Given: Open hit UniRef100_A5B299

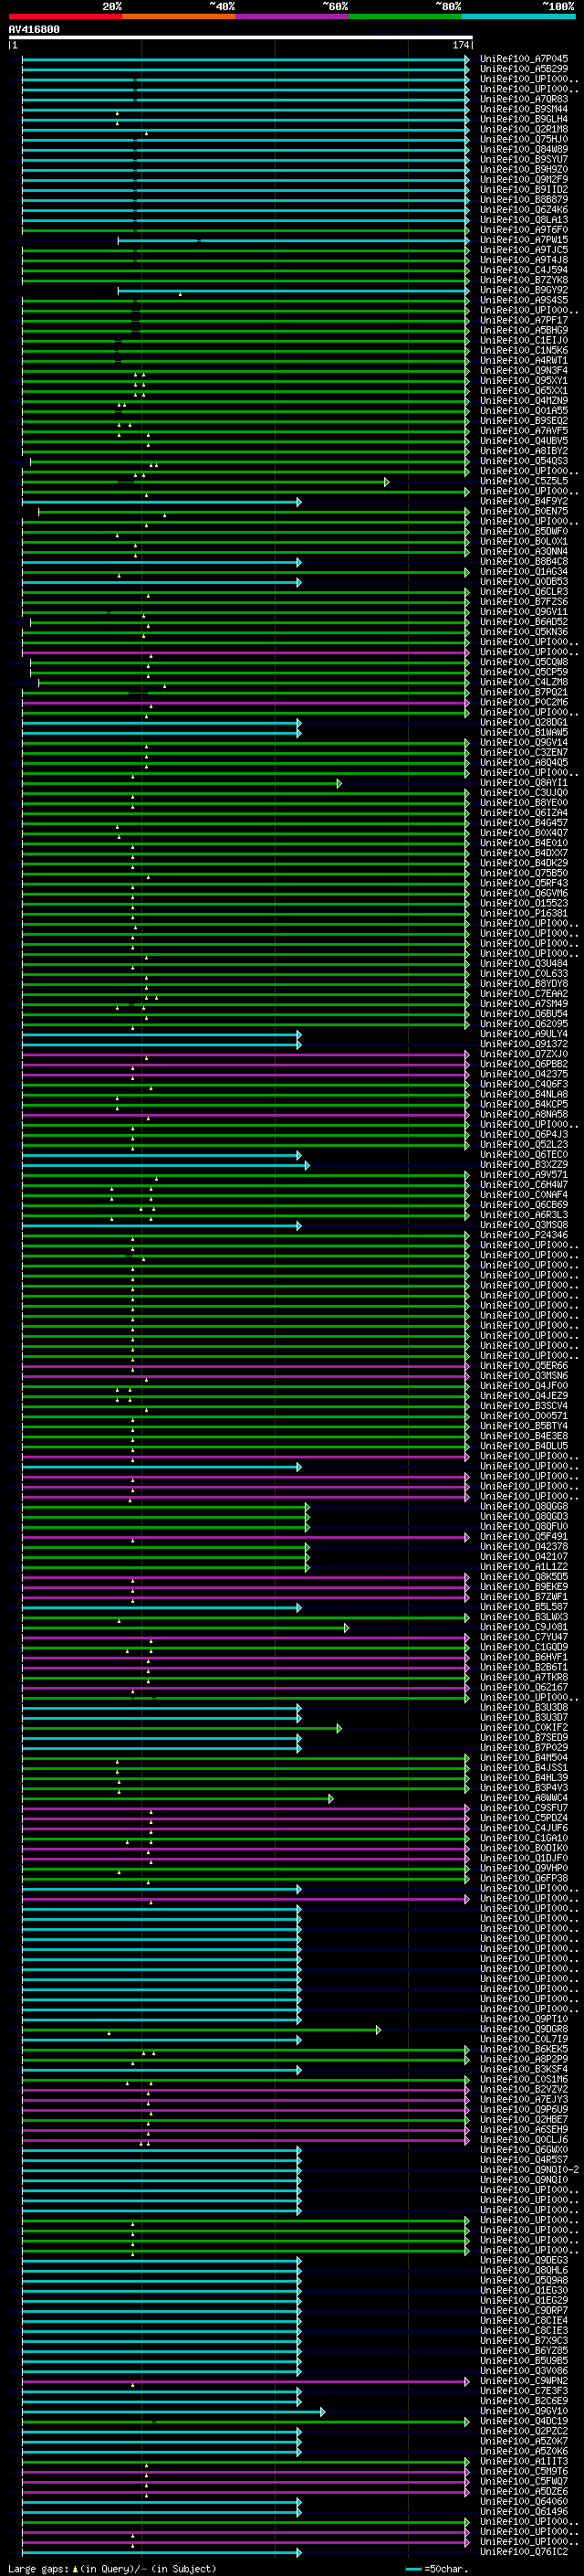Looking at the screenshot, I should coord(524,69).
